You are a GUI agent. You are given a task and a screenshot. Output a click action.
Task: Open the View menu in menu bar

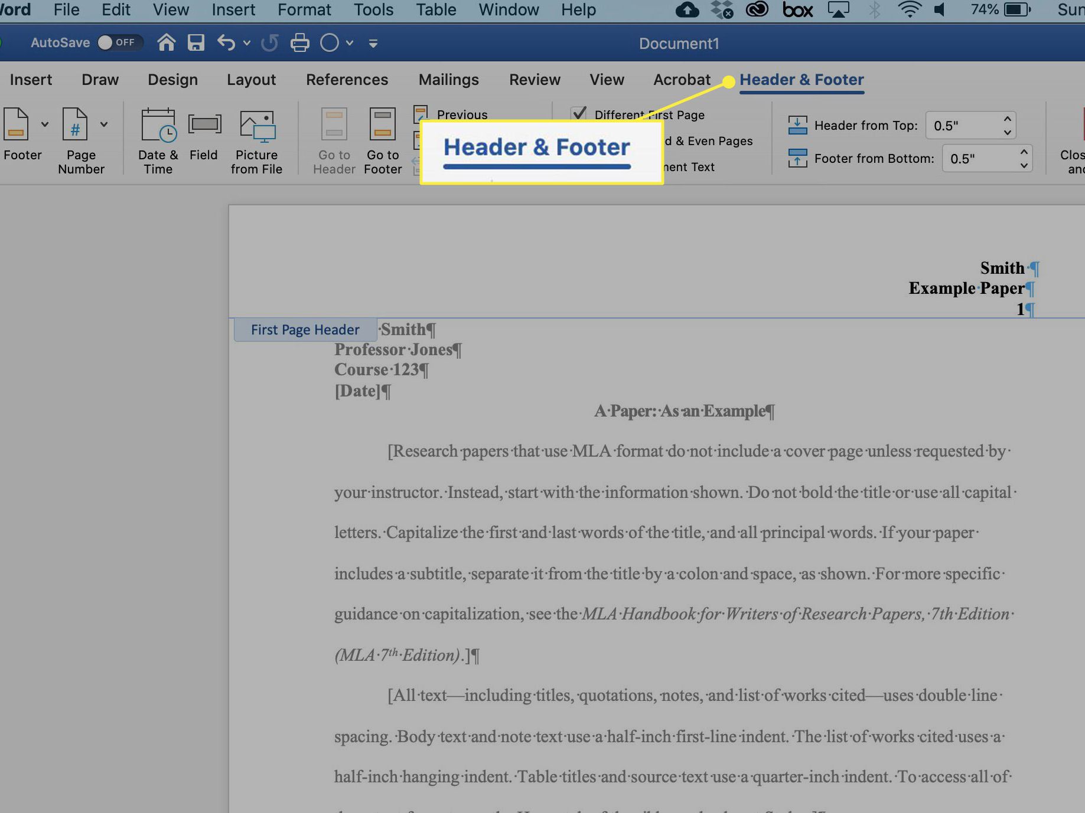pyautogui.click(x=171, y=10)
